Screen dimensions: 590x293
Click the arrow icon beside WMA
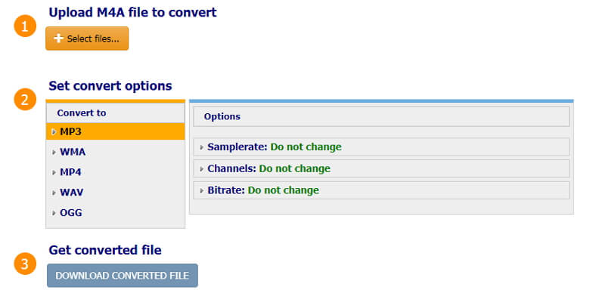(x=54, y=152)
